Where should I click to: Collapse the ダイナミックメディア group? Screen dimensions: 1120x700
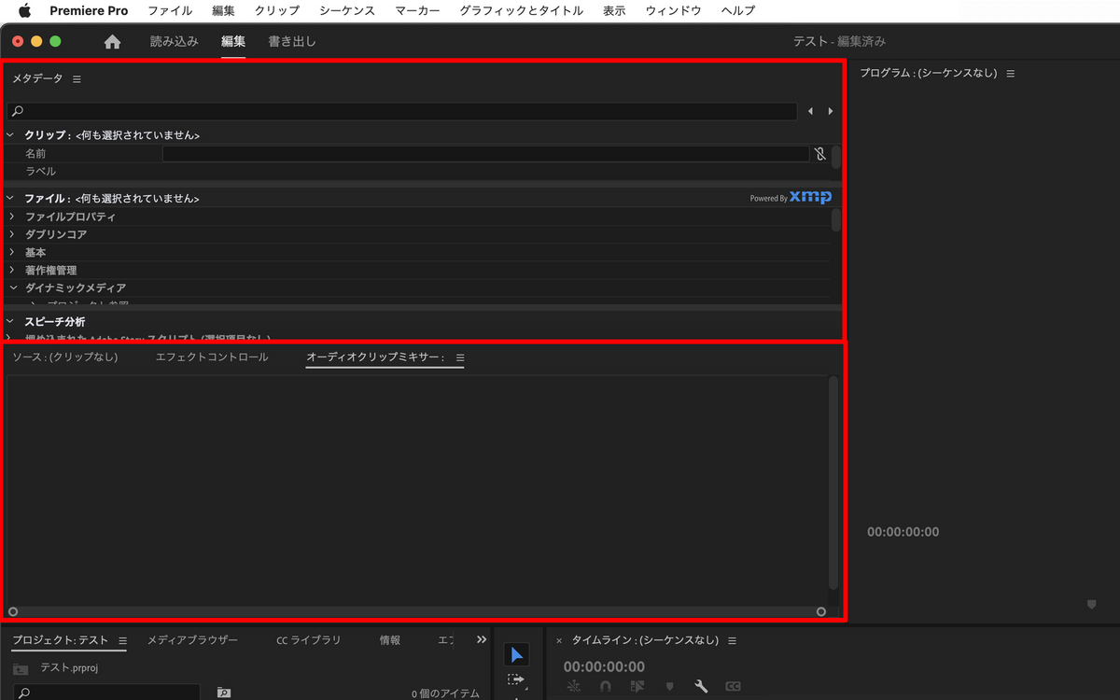(x=12, y=287)
